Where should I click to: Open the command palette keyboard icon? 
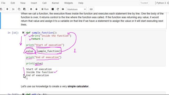(x=91, y=9)
